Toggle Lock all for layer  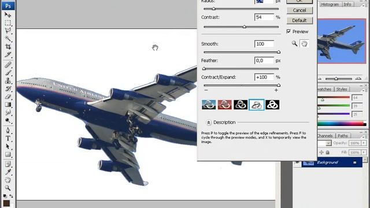coord(328,153)
